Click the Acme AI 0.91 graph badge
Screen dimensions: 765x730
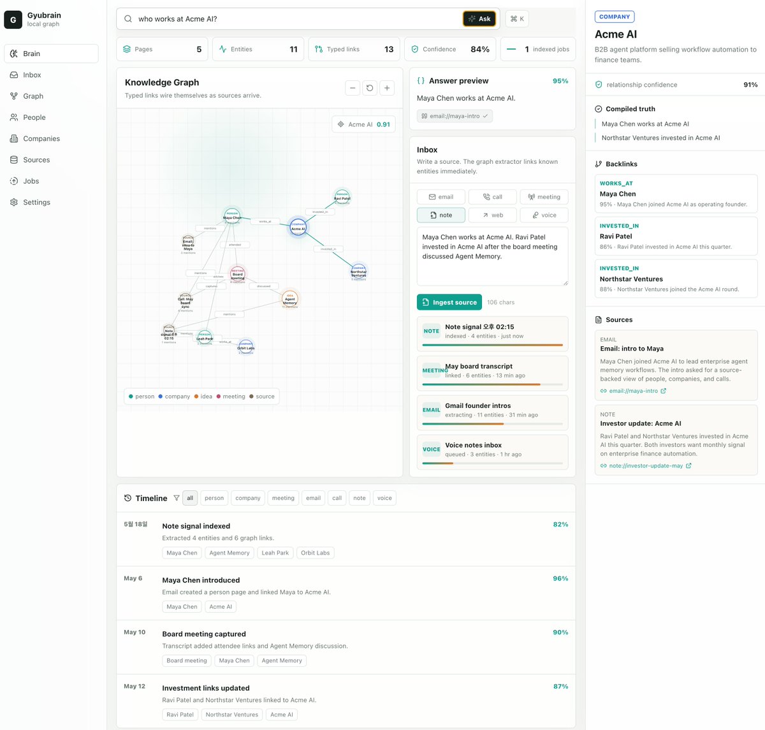[x=363, y=124]
